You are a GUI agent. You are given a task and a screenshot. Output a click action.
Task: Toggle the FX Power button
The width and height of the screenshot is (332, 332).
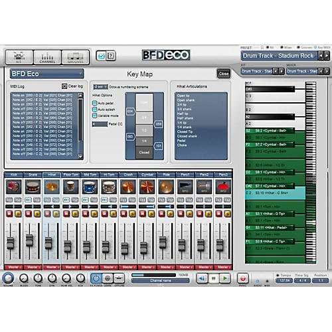point(96,278)
